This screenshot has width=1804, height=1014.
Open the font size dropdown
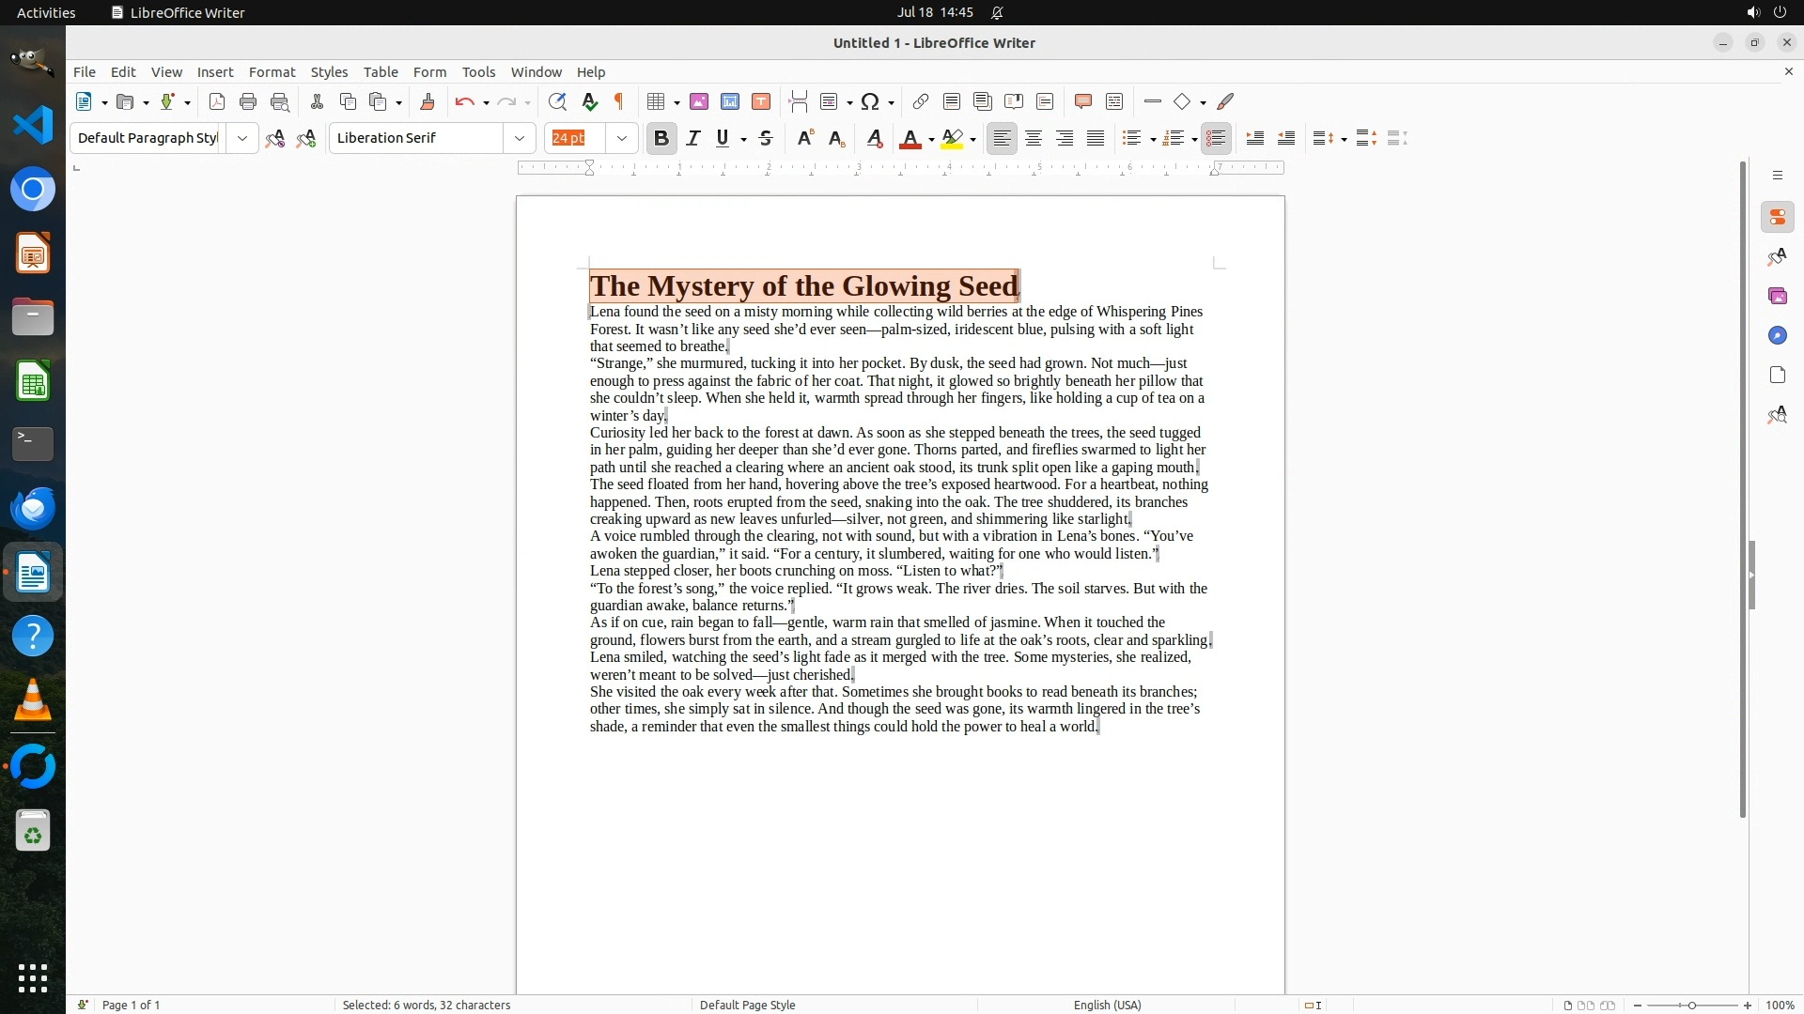coord(622,139)
